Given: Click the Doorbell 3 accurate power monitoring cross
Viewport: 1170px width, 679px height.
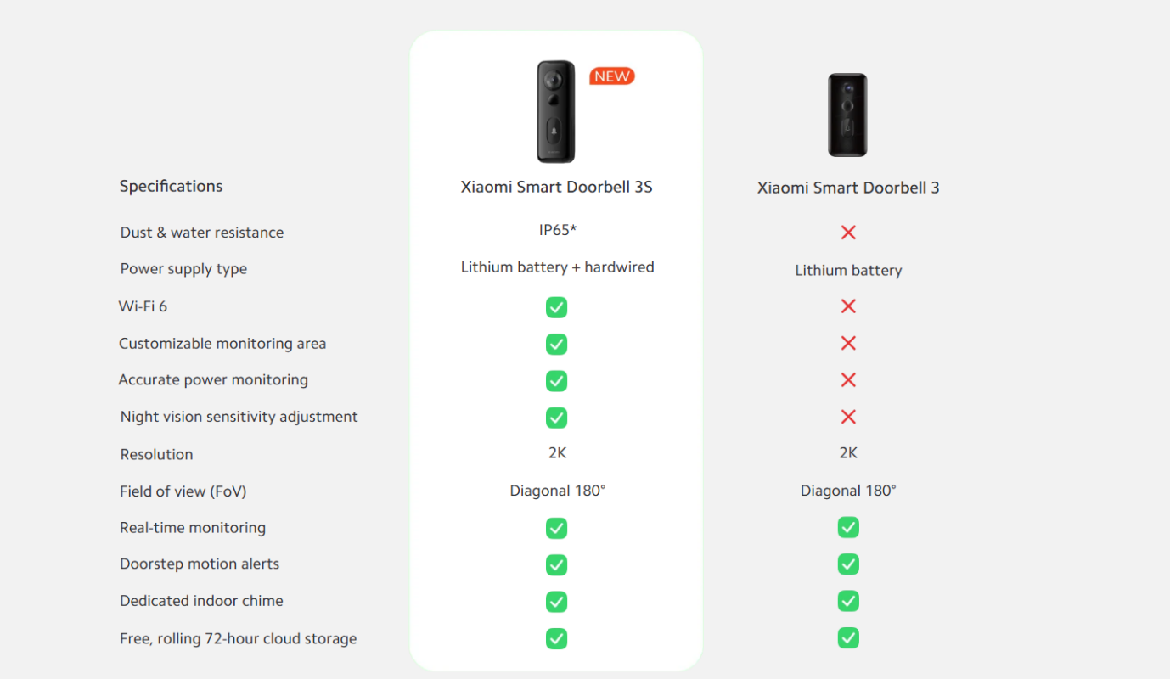Looking at the screenshot, I should pyautogui.click(x=848, y=380).
